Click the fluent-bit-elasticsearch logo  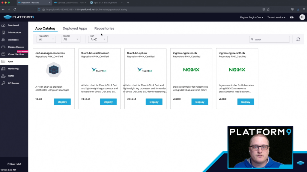pos(99,70)
